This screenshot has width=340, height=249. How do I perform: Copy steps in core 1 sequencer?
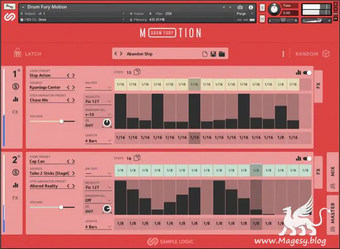137,72
